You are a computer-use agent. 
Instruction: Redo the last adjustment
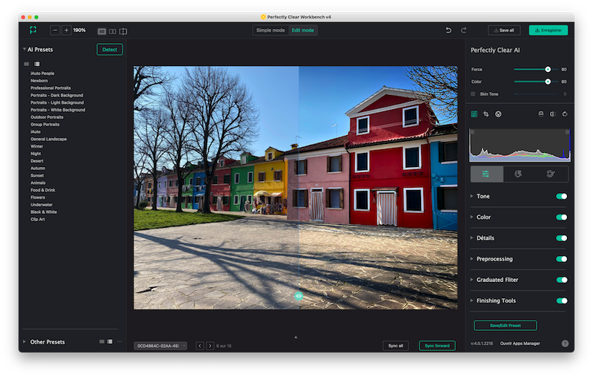(463, 30)
